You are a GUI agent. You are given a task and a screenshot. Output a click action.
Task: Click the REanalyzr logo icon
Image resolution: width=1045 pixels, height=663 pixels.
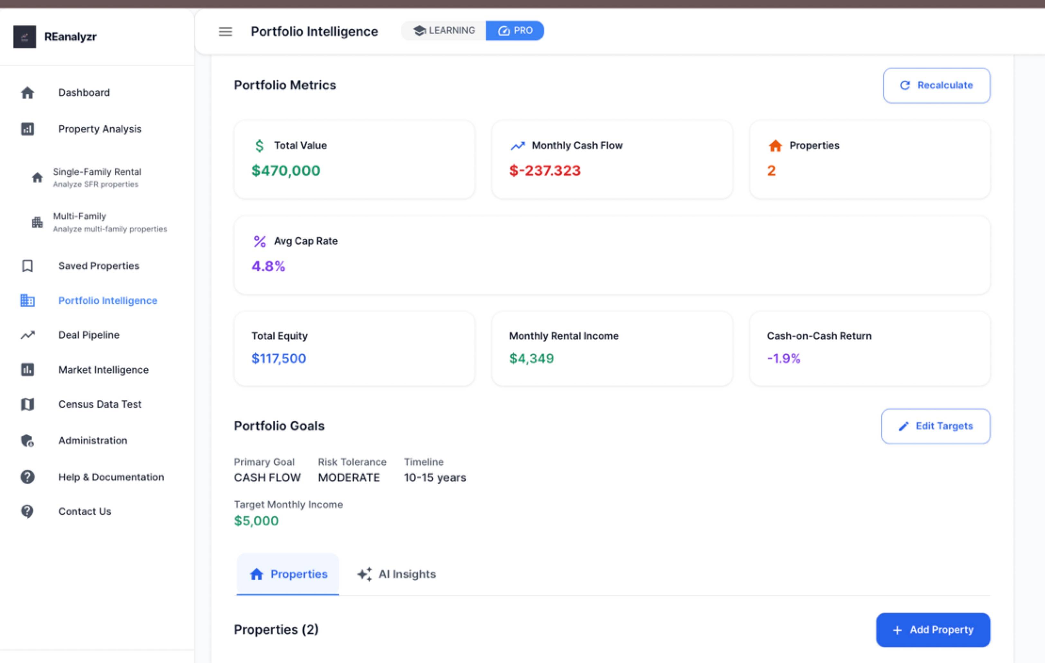click(x=24, y=37)
